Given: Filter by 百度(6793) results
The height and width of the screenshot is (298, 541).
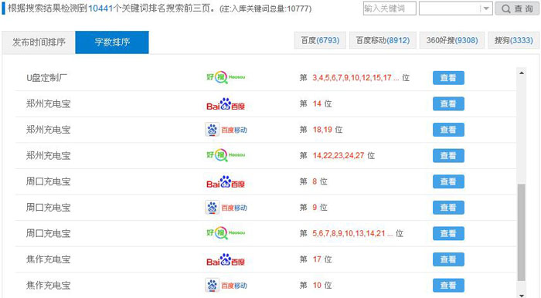Looking at the screenshot, I should click(320, 40).
